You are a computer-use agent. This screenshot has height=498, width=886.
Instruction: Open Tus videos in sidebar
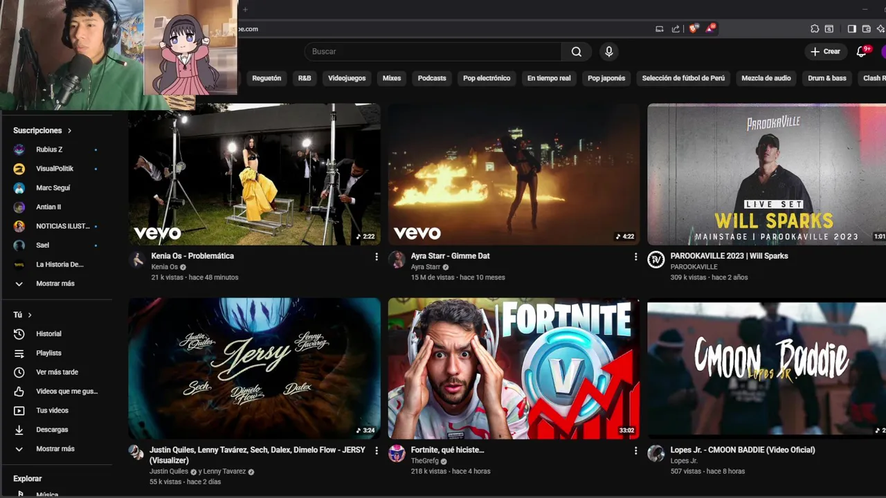55,410
